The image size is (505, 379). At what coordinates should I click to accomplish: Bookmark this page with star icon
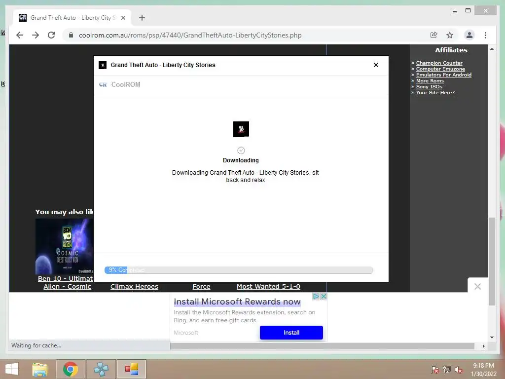click(x=450, y=35)
